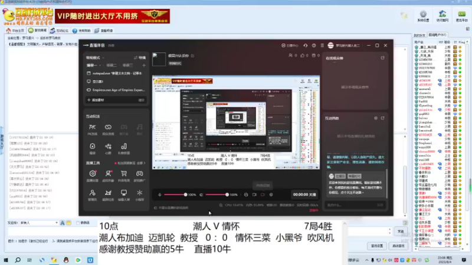This screenshot has height=265, width=472.
Task: Switch to 场景二 scene tab
Action: [112, 65]
